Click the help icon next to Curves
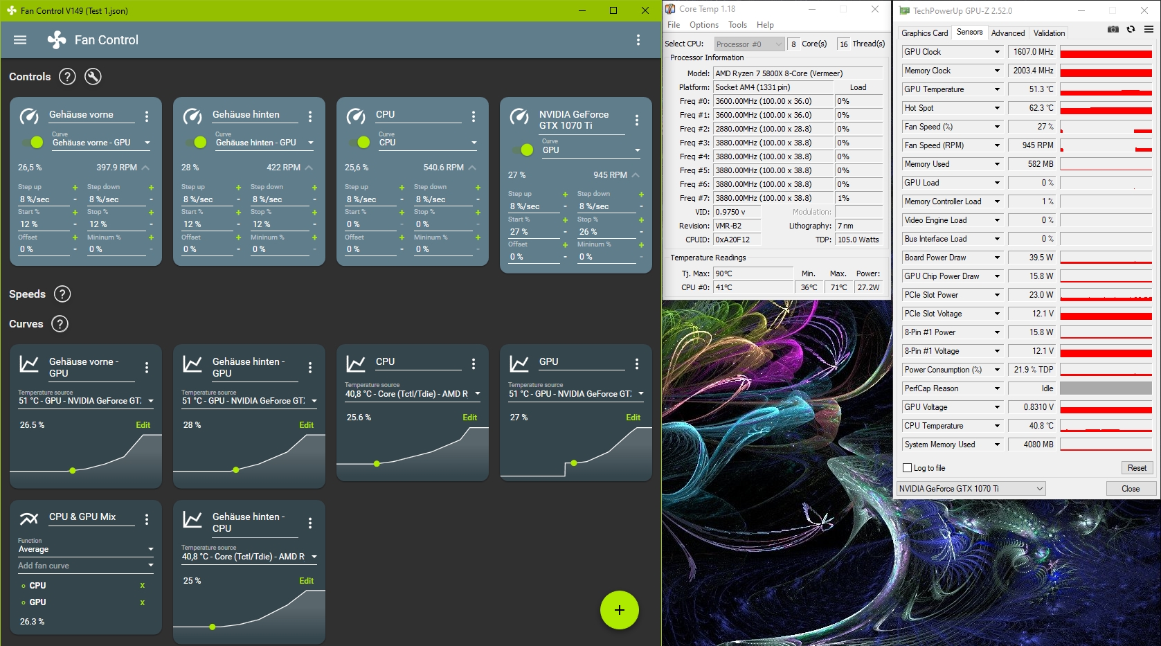Viewport: 1161px width, 646px height. (60, 324)
